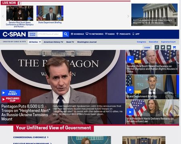
Task: Open the chamber thumbnail at bottom right
Action: 144,140
